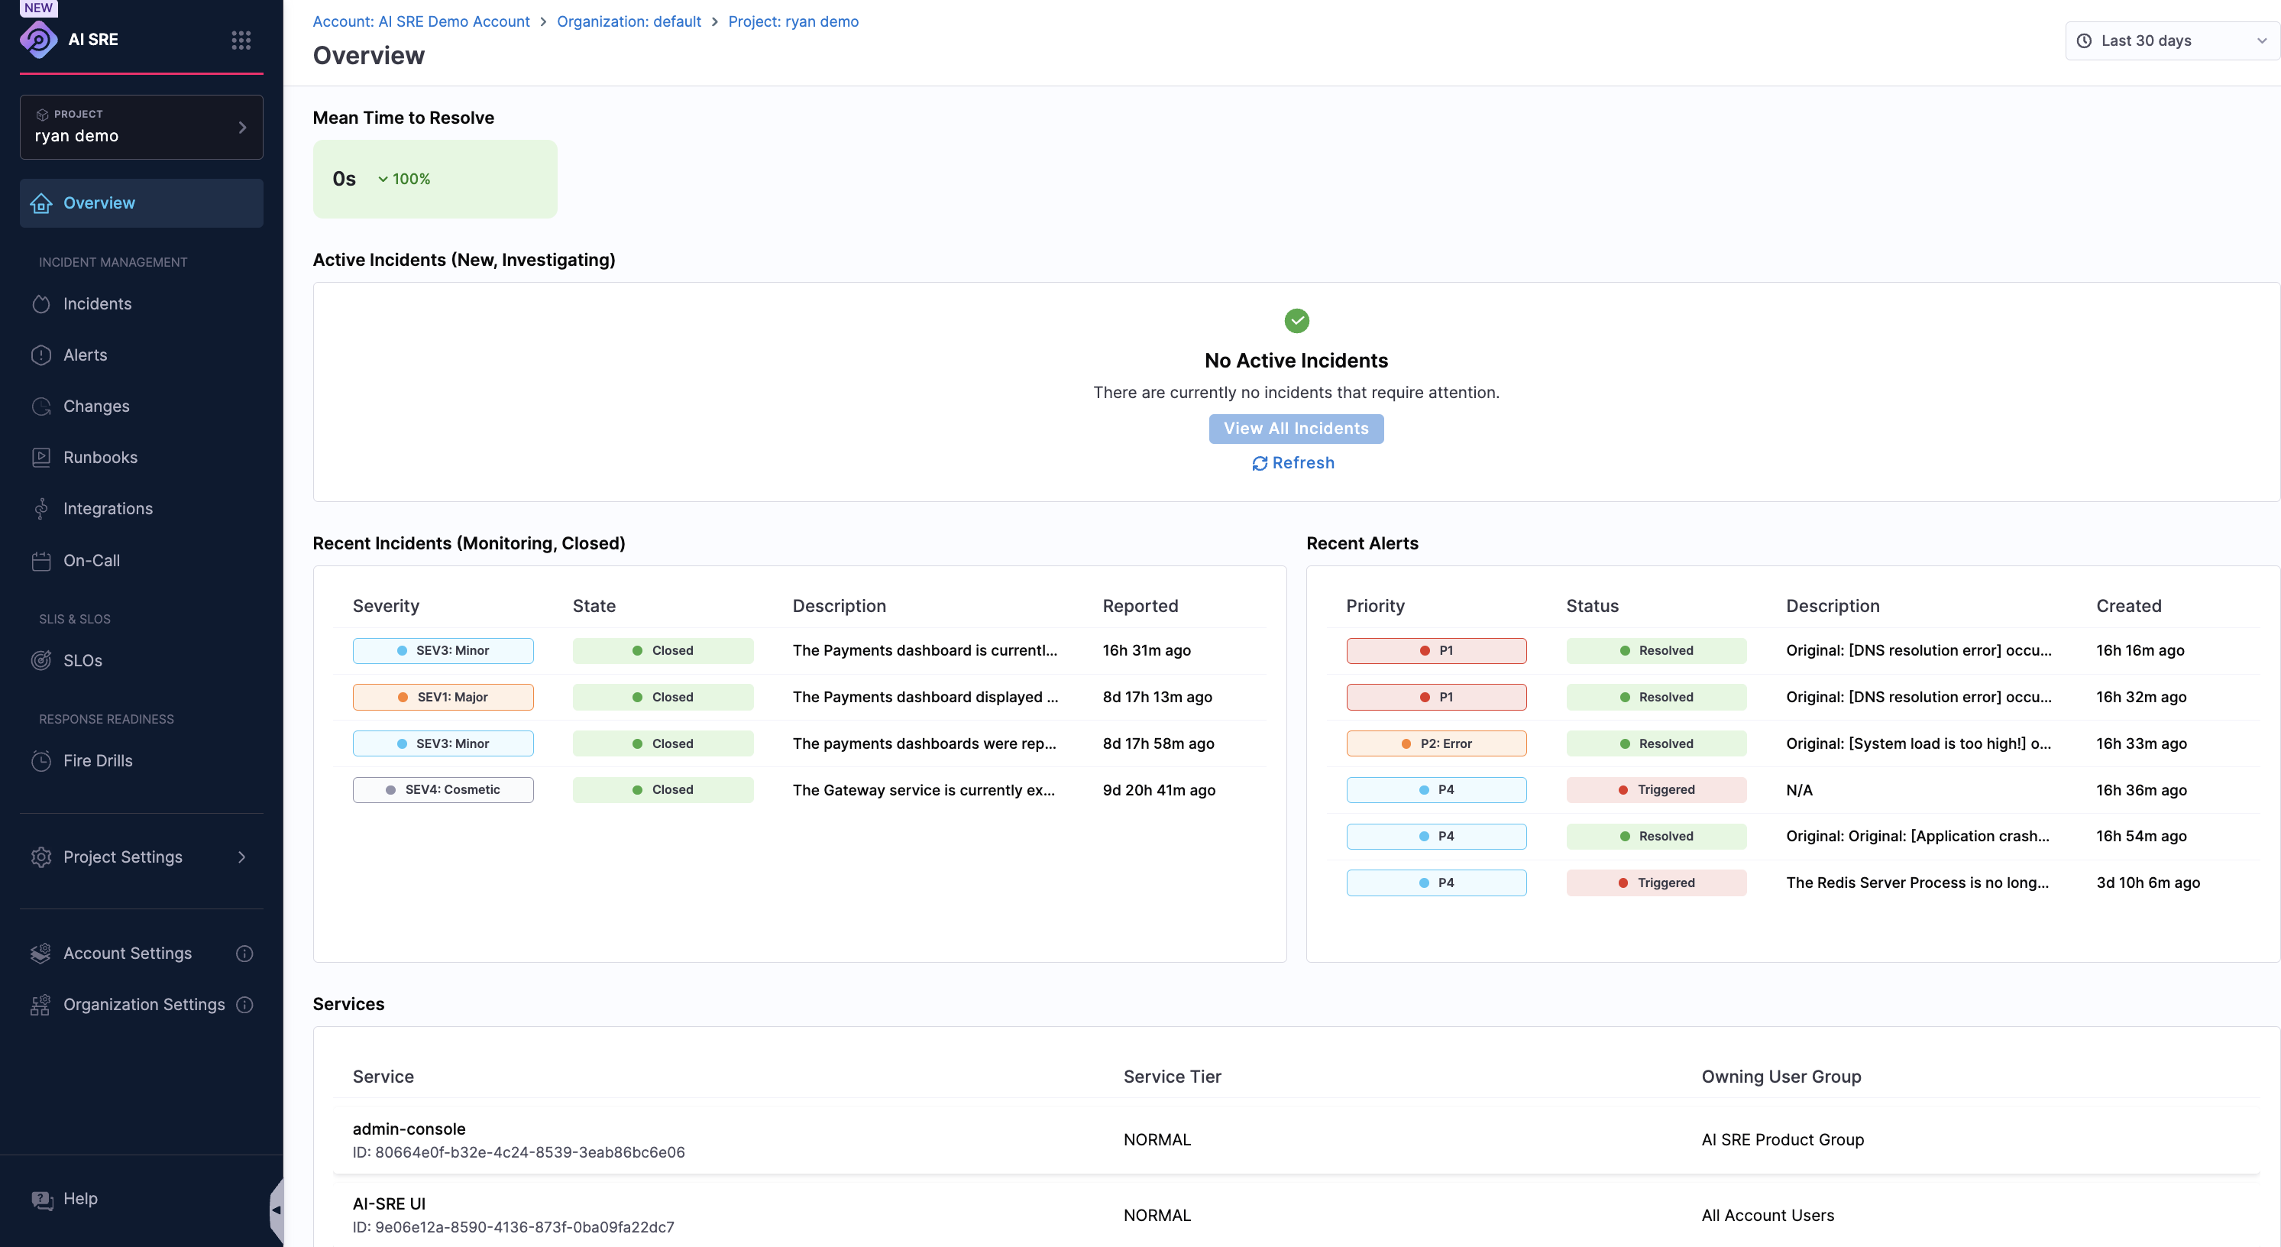Viewport: 2281px width, 1247px height.
Task: Click the SEV4: Cosmetic severity badge
Action: (x=443, y=790)
